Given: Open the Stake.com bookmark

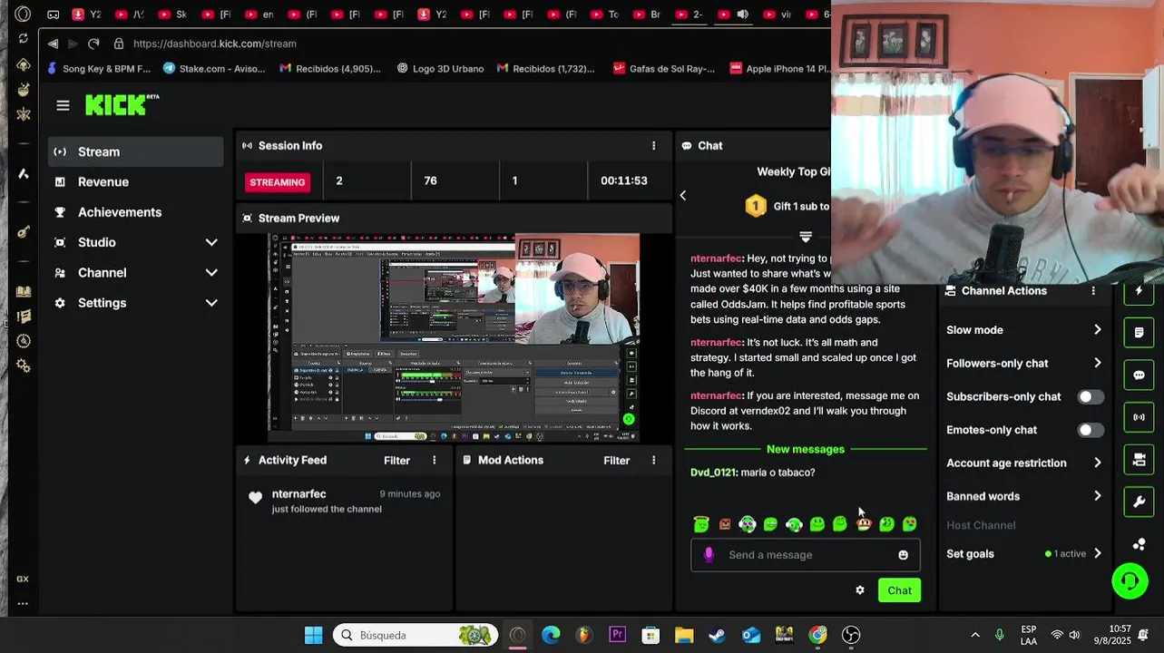Looking at the screenshot, I should (213, 68).
